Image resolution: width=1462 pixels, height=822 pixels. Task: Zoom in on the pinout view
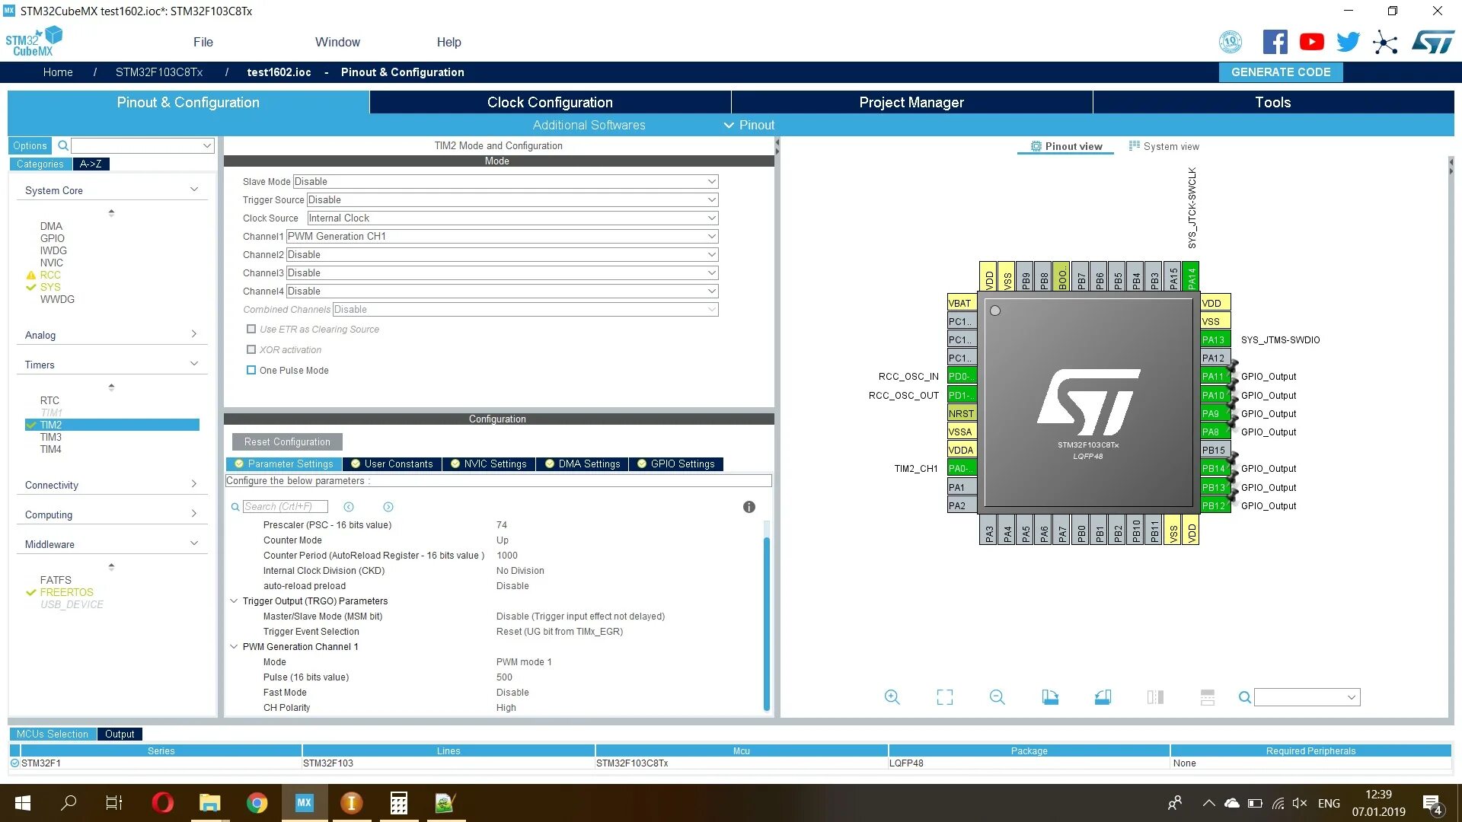click(x=892, y=697)
